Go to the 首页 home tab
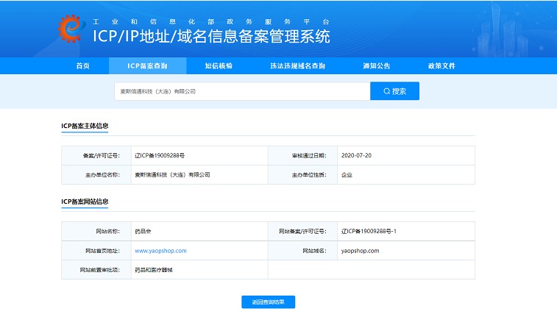The height and width of the screenshot is (328, 557). 82,66
